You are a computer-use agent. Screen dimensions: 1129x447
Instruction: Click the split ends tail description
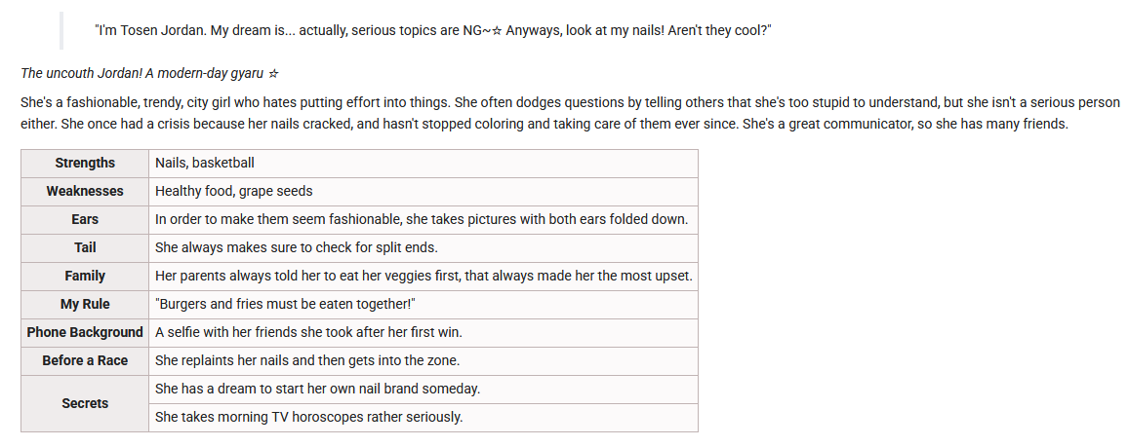tap(296, 247)
